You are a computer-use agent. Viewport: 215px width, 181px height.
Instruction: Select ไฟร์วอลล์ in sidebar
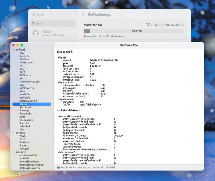click(x=24, y=149)
